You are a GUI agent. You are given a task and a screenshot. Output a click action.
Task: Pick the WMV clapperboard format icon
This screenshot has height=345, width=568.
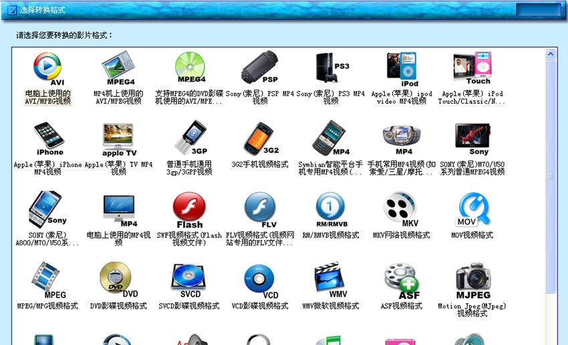[x=331, y=279]
